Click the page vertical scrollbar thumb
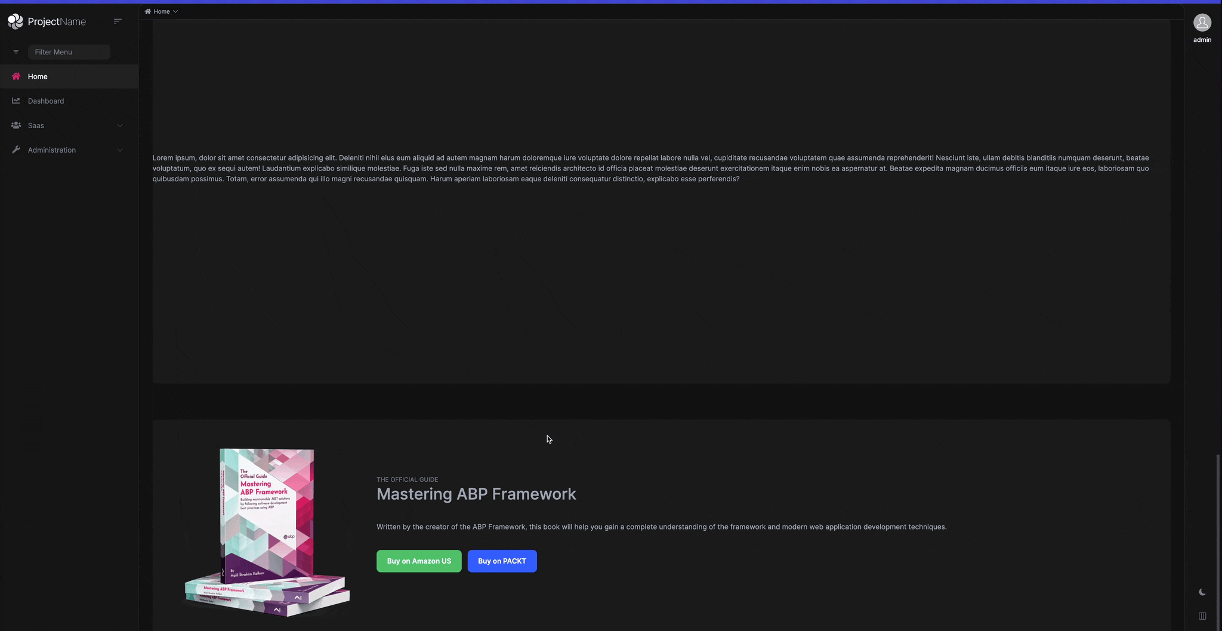1222x631 pixels. (x=1218, y=542)
